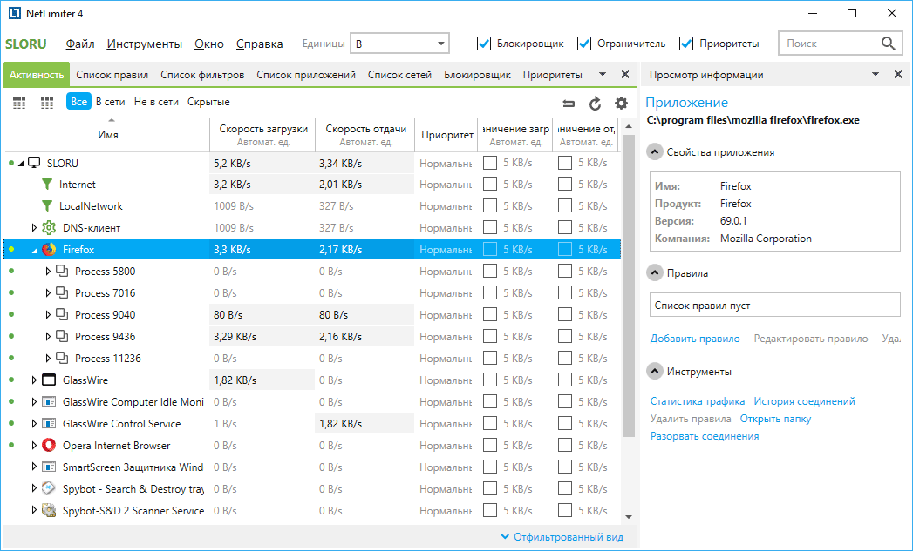
Task: Open the Статистика трафика link
Action: pyautogui.click(x=698, y=401)
